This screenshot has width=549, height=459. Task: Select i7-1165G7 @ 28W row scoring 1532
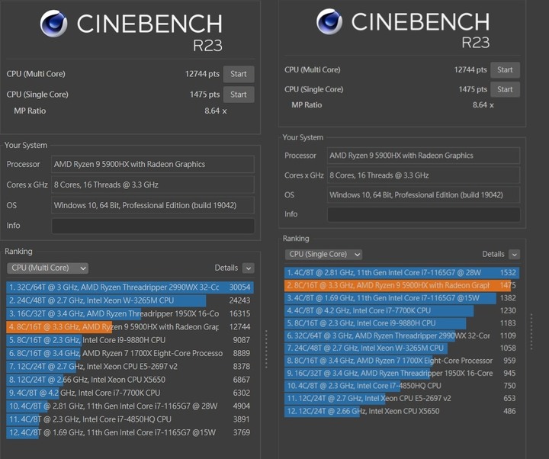(402, 273)
